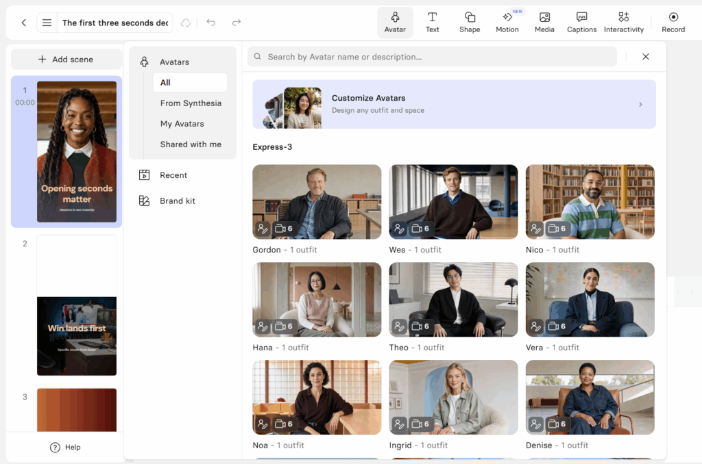
Task: Click the Express-3 section heading
Action: [x=272, y=147]
